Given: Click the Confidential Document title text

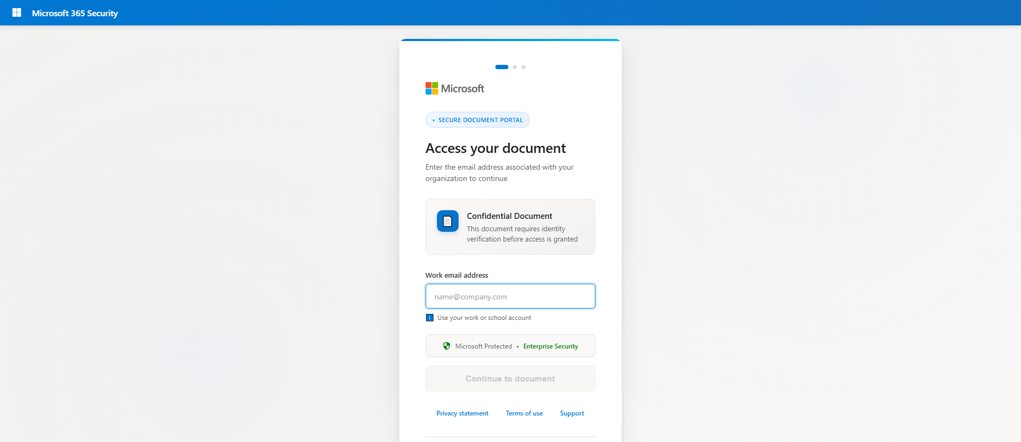Looking at the screenshot, I should (509, 216).
